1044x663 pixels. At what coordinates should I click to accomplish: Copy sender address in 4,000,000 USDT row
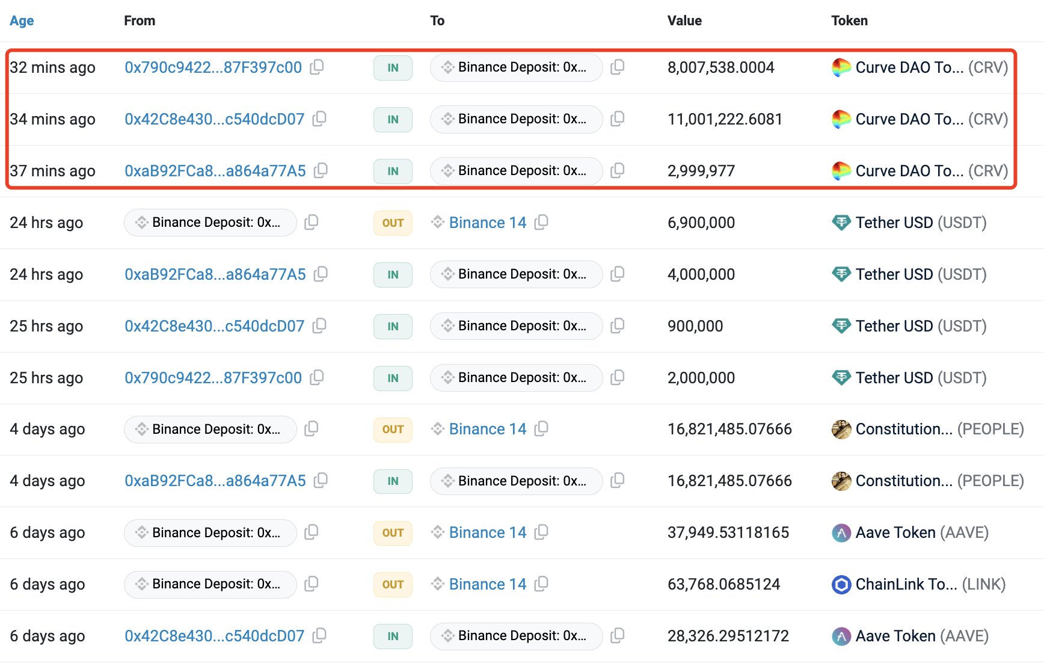pyautogui.click(x=321, y=274)
